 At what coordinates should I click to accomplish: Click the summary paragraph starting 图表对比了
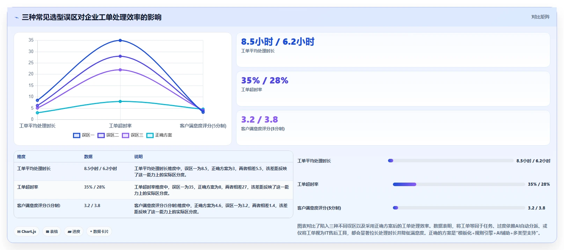click(423, 229)
